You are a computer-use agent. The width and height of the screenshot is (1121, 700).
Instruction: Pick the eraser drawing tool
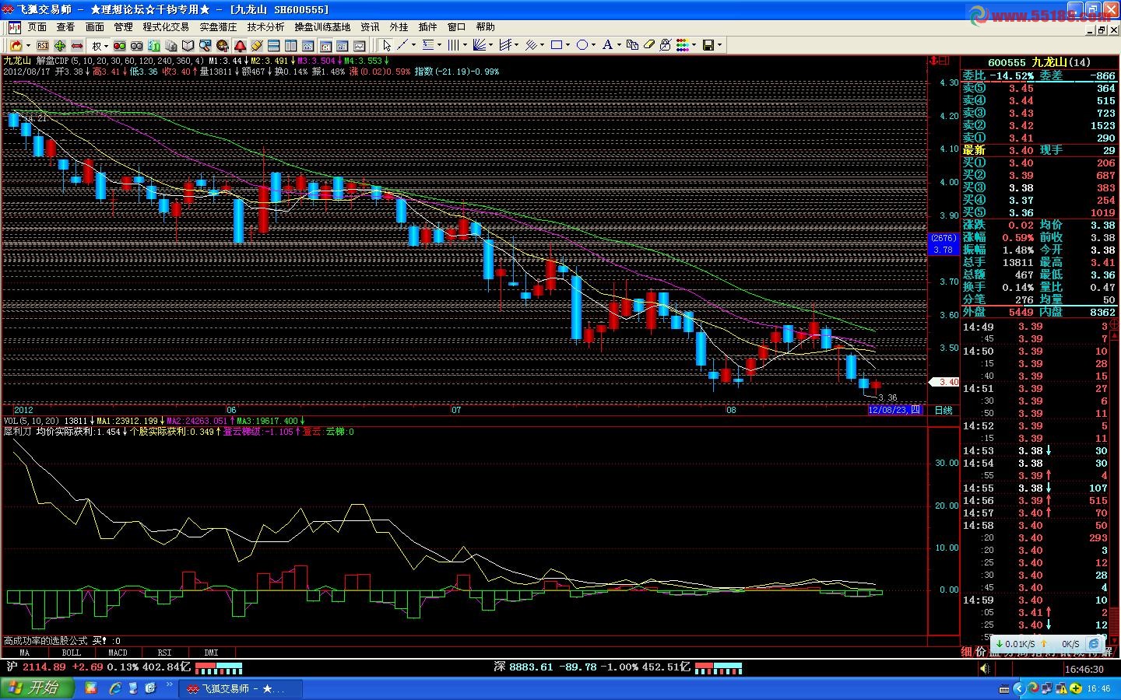[649, 46]
